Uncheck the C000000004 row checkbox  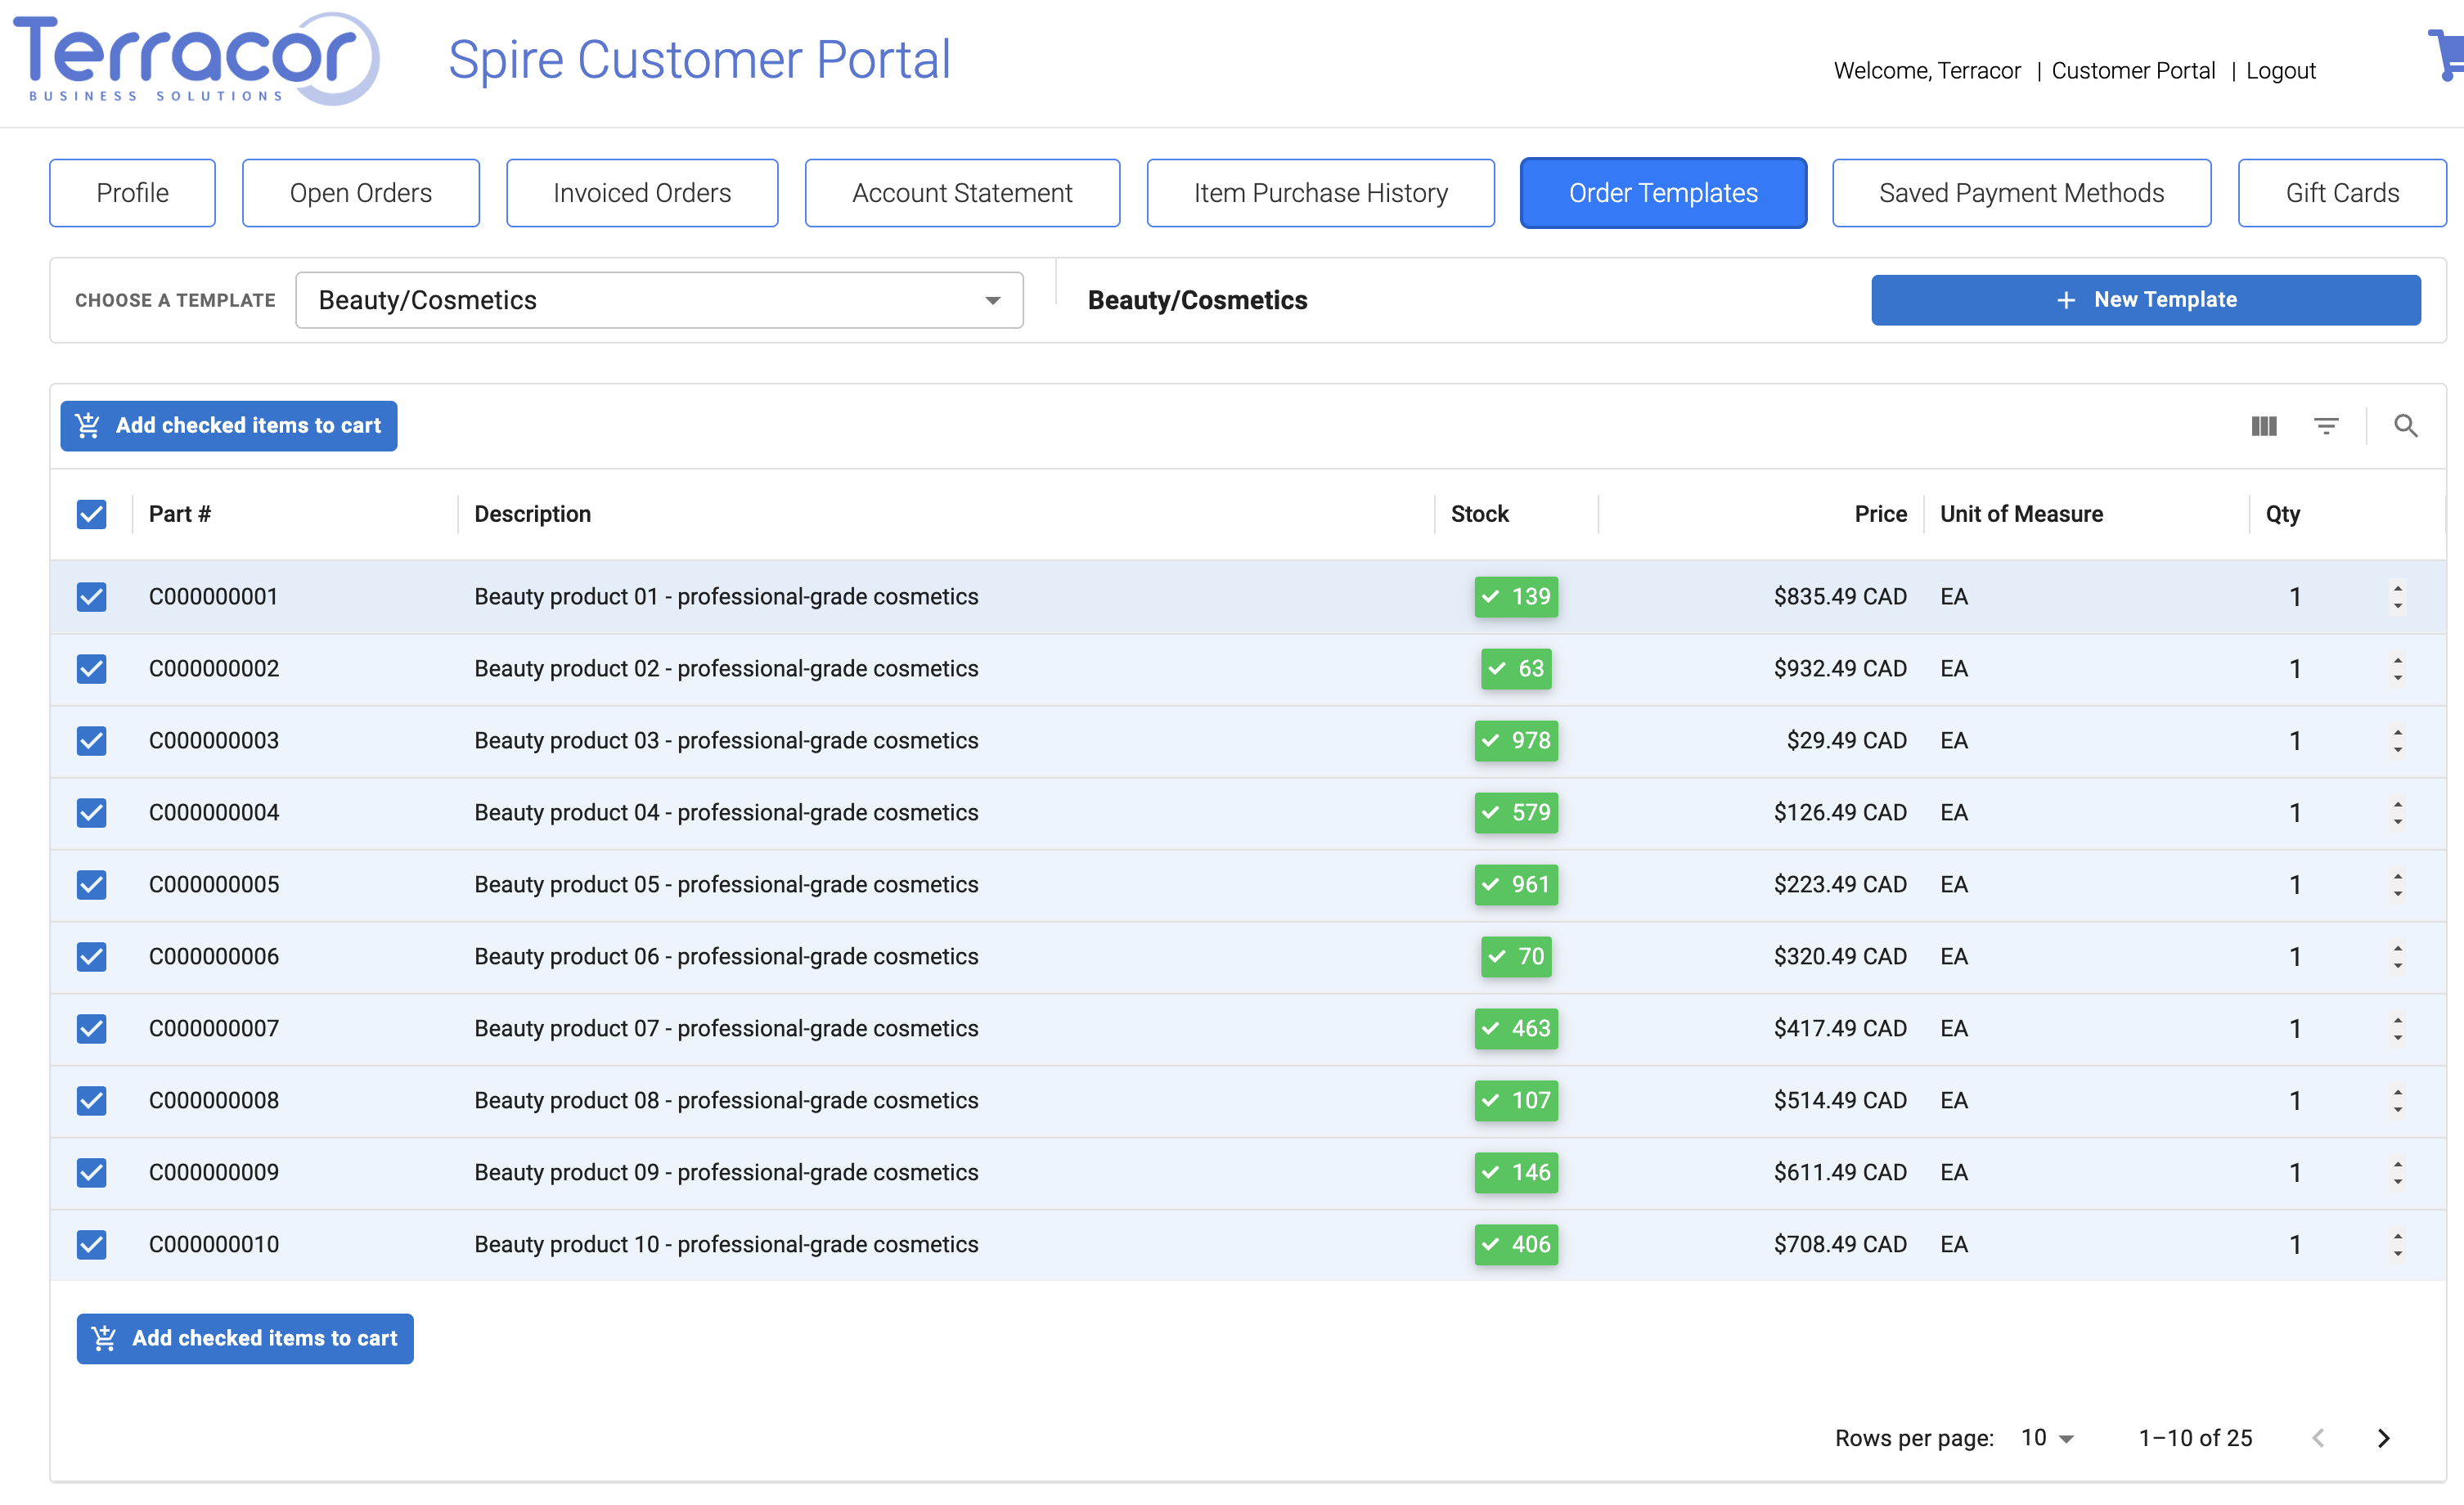click(x=91, y=813)
